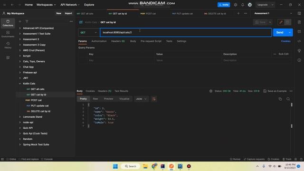
Task: Expand the Lemonade Stand collection
Action: 20,117
